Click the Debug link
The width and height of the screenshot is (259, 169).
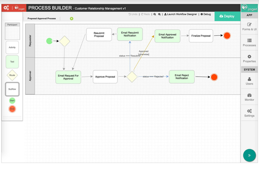pyautogui.click(x=206, y=14)
